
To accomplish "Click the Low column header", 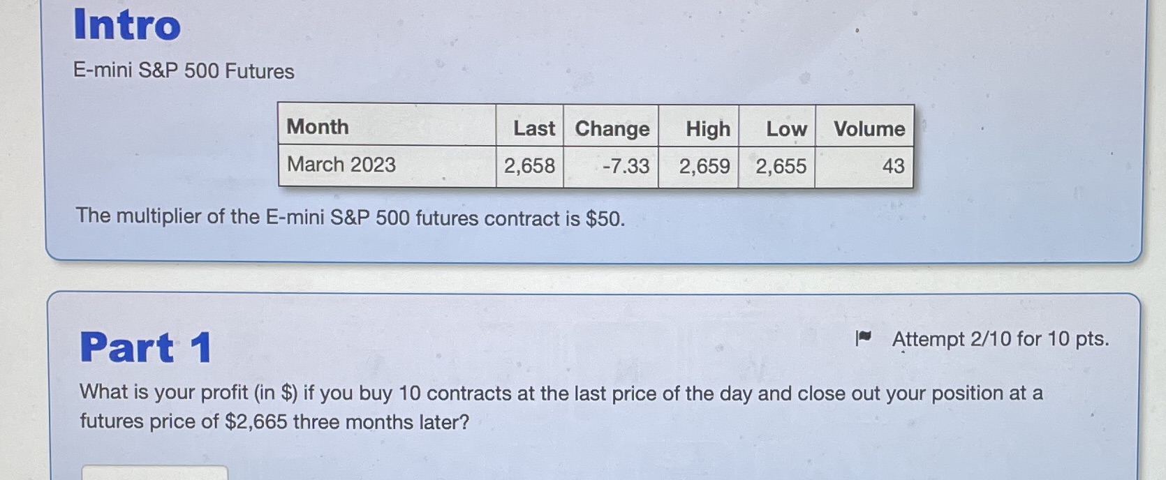I will (786, 129).
